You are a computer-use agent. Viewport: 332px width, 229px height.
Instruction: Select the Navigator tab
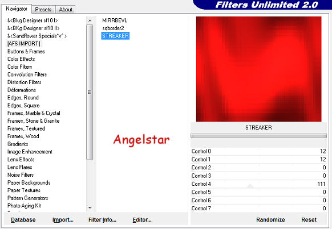coord(17,9)
